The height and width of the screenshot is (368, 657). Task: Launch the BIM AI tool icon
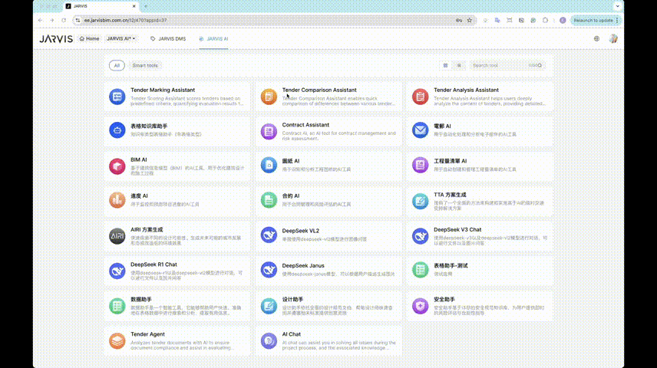pyautogui.click(x=117, y=166)
